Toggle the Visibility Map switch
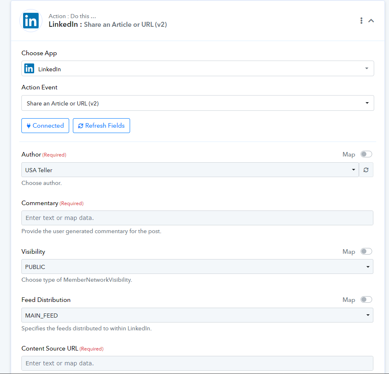389x374 pixels. click(x=366, y=251)
